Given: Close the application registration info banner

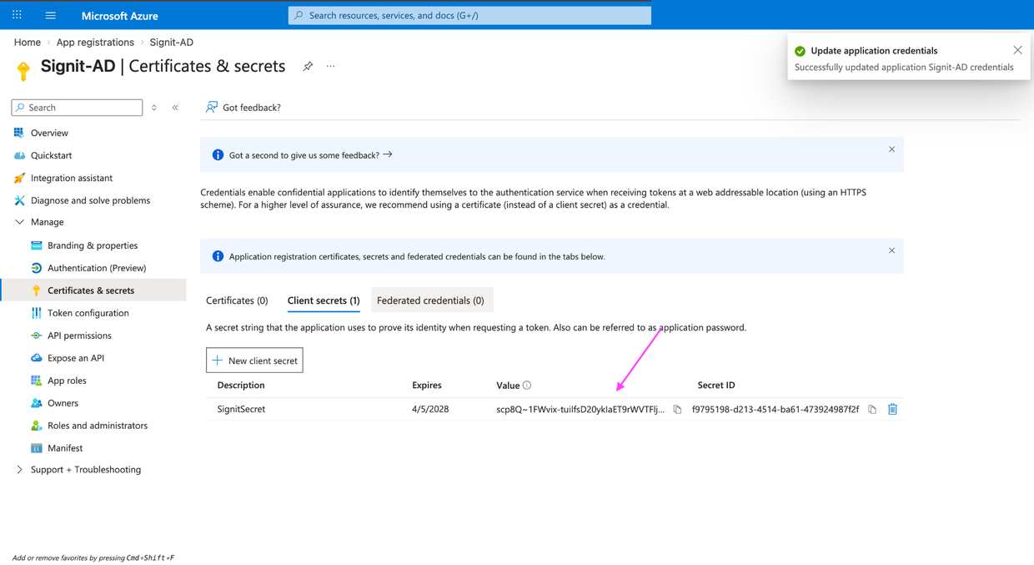Looking at the screenshot, I should [x=891, y=250].
